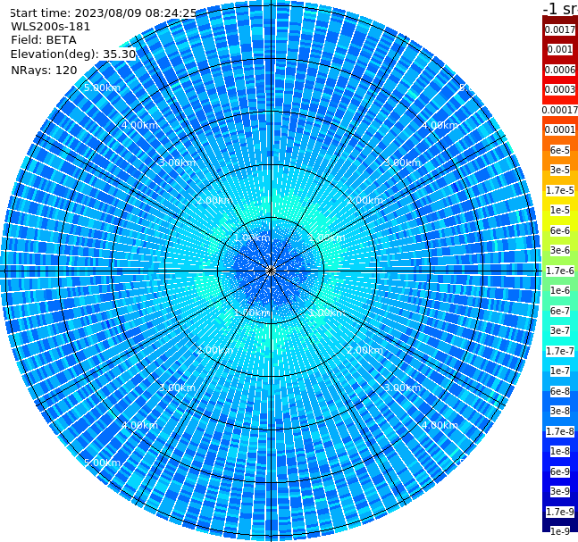578x542 pixels.
Task: Select the 3e-8 colorbar value
Action: [560, 411]
